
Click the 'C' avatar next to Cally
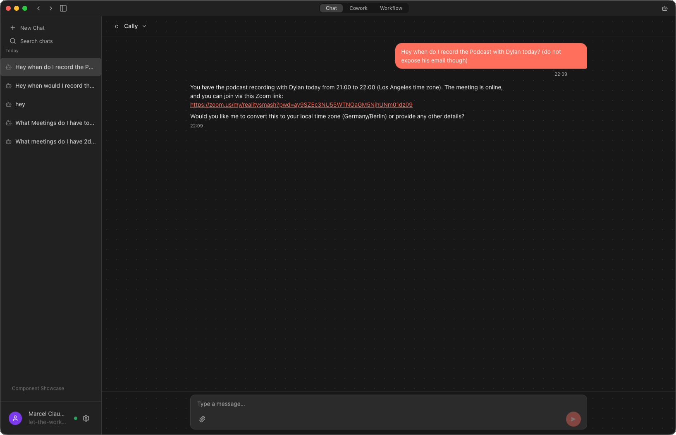[x=117, y=26]
